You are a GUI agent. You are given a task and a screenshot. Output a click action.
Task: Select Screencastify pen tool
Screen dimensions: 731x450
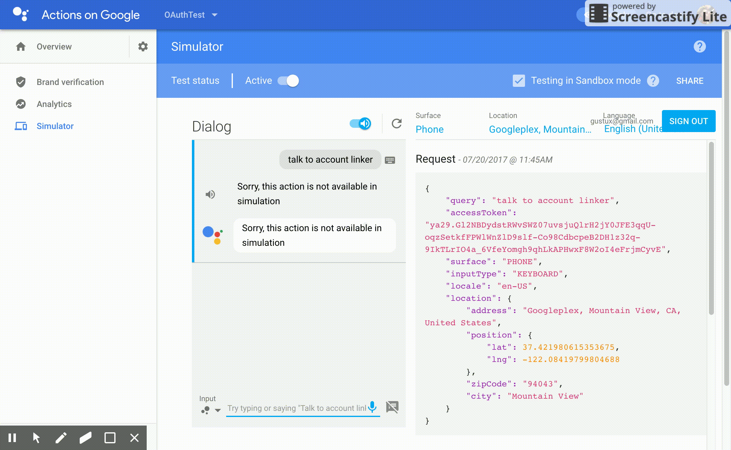(61, 438)
